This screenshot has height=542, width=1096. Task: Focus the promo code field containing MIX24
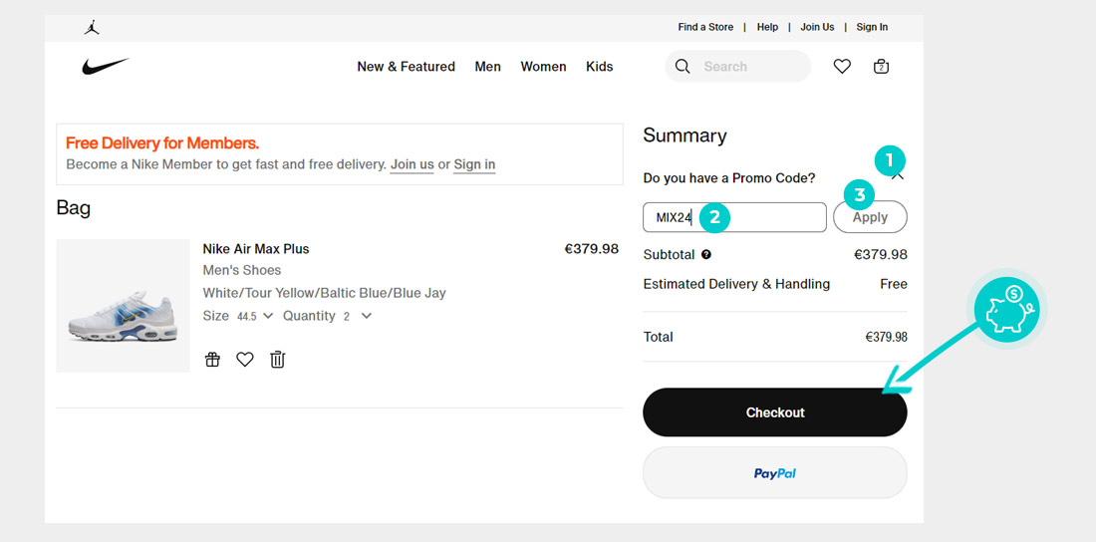click(x=734, y=217)
